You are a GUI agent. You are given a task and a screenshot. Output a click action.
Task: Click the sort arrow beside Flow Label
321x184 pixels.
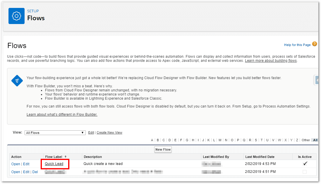66,157
